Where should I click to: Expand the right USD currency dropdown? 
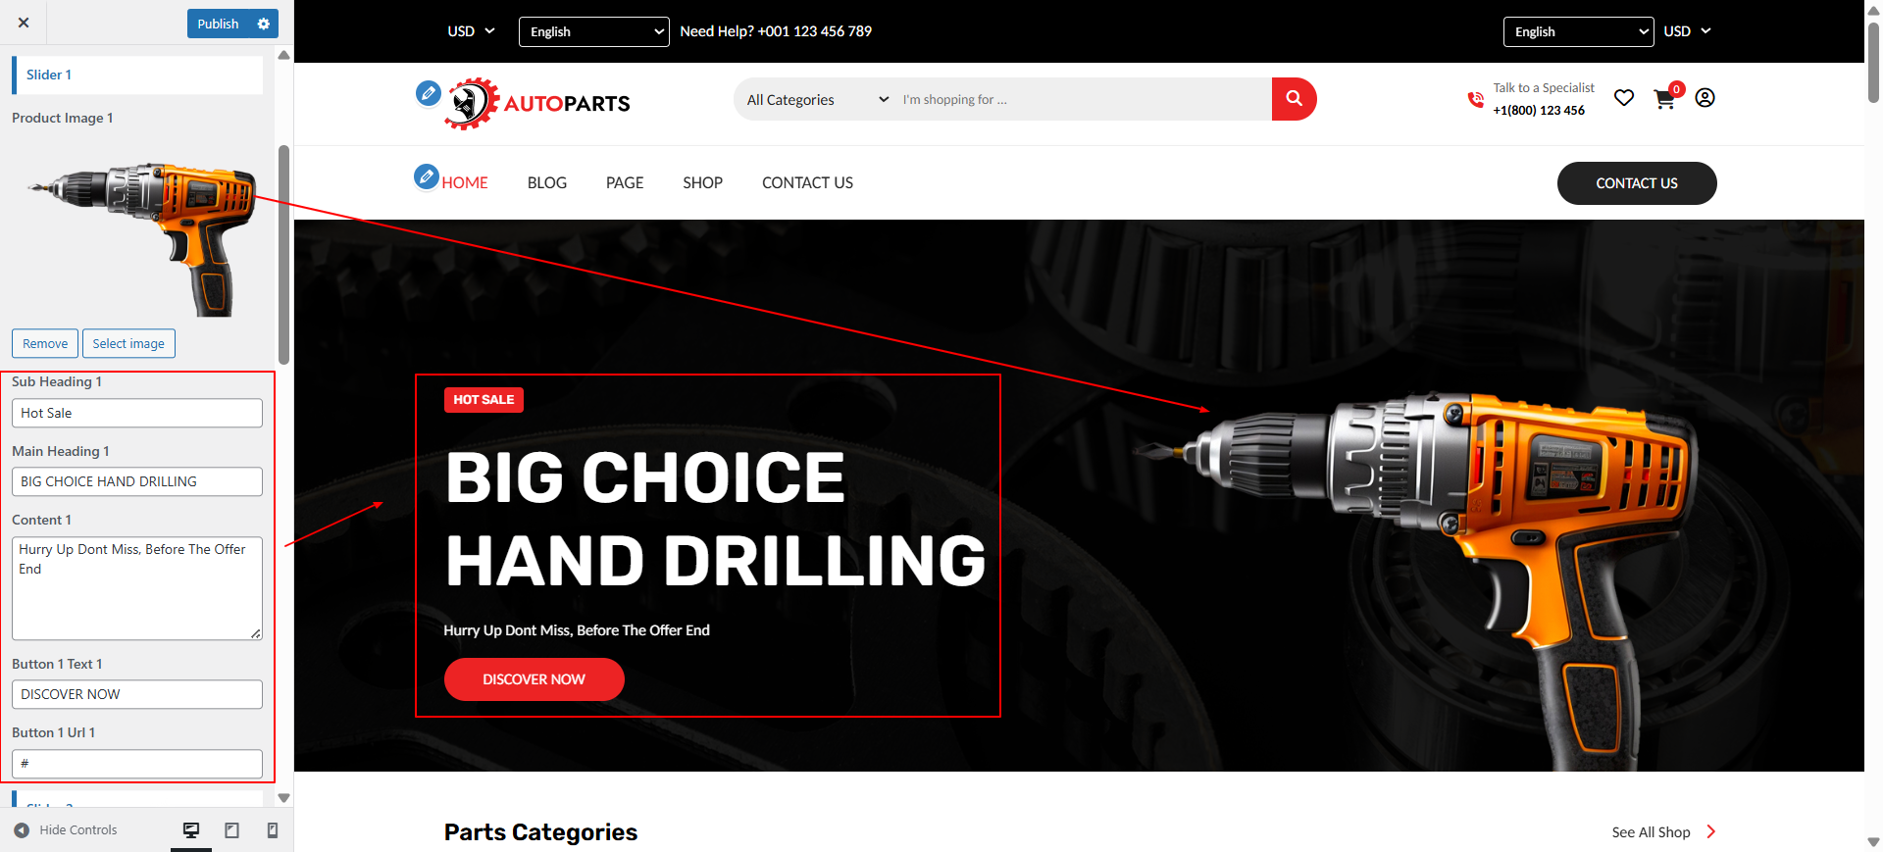point(1687,31)
